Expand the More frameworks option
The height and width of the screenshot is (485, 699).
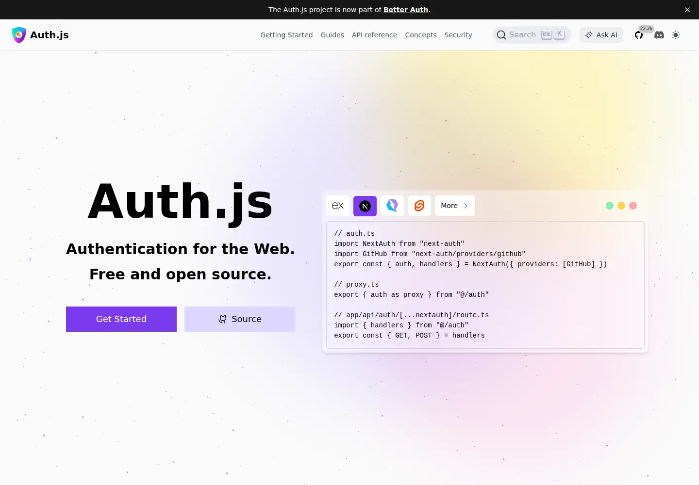(x=455, y=206)
